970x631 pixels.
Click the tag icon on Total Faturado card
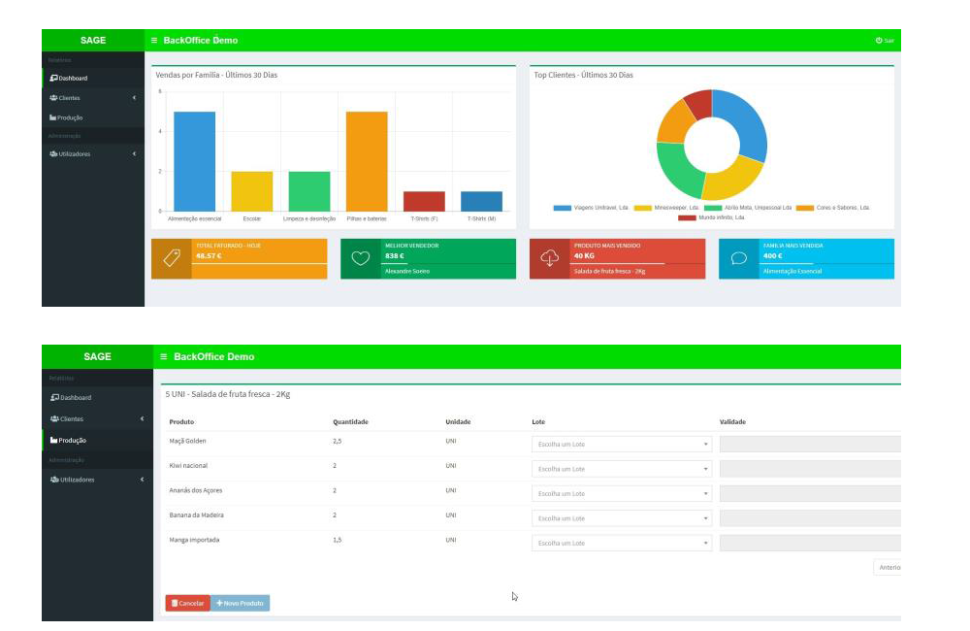point(172,258)
